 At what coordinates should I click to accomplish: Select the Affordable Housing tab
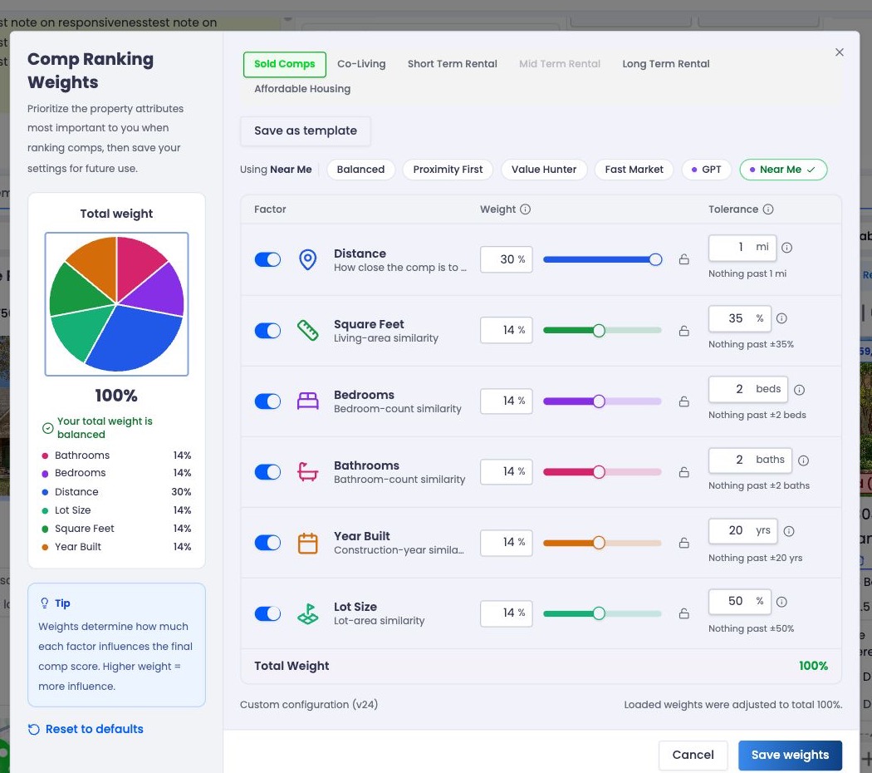point(302,89)
